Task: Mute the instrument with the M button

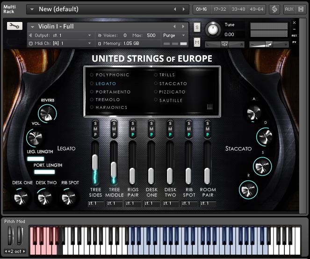Action: 197,43
